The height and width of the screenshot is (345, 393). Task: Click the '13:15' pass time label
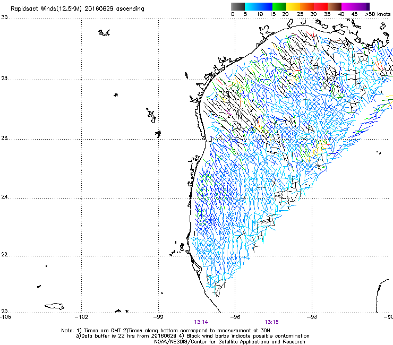(x=272, y=322)
